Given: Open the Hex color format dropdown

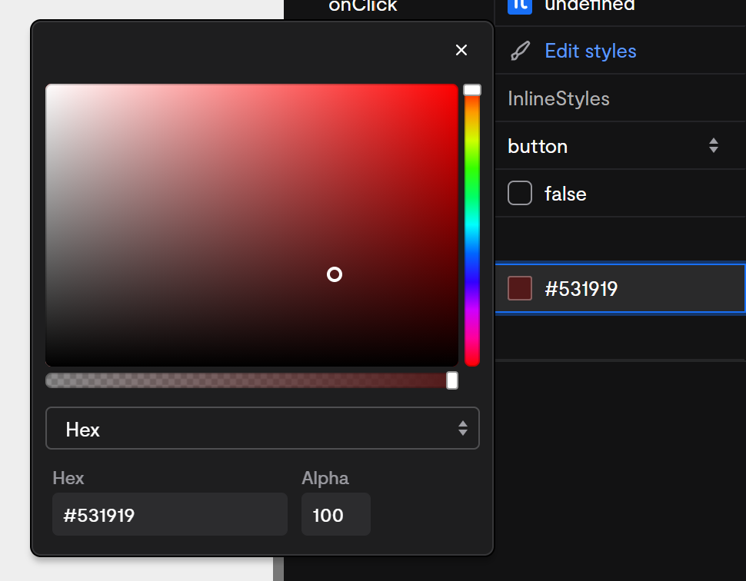Looking at the screenshot, I should [262, 428].
